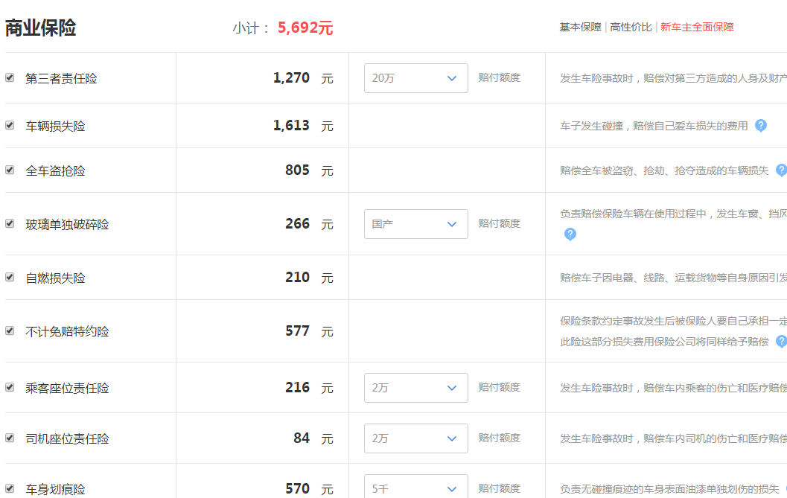Open help icon for 车辆损失险 description

[x=760, y=126]
